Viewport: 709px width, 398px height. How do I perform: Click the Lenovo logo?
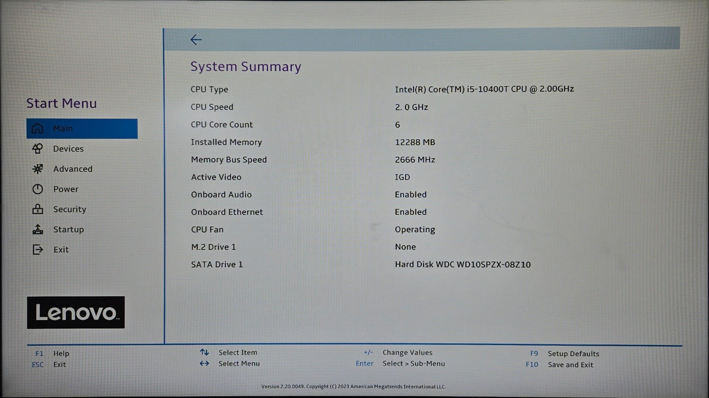[x=76, y=312]
